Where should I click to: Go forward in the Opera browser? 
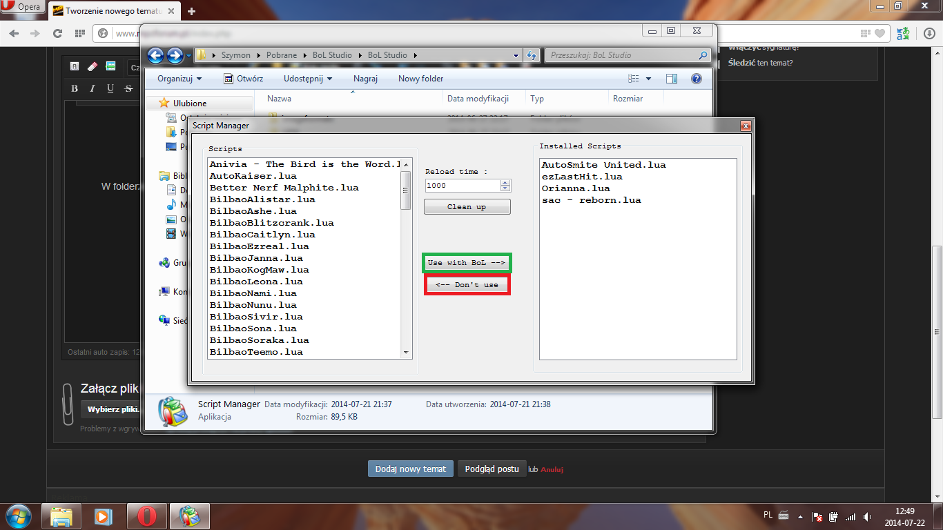(35, 33)
